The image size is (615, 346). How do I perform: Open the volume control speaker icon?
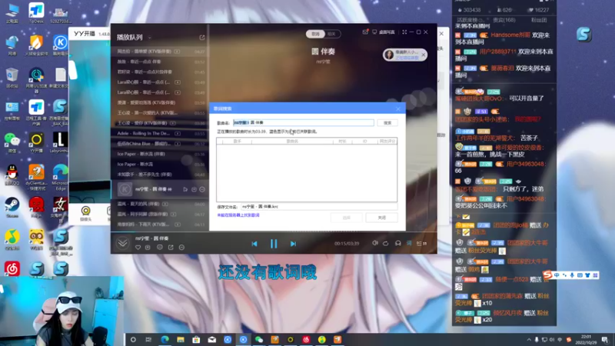coord(375,243)
